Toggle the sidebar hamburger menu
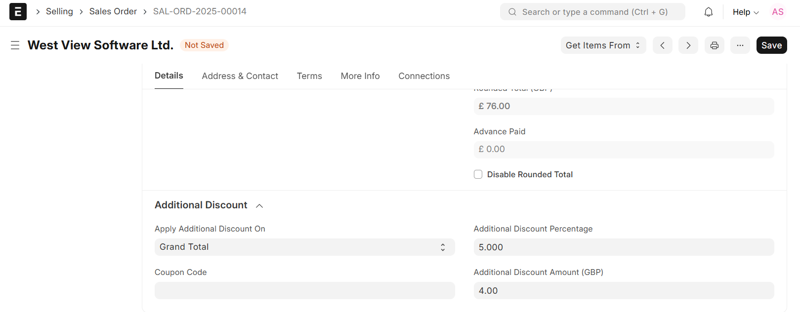 15,45
